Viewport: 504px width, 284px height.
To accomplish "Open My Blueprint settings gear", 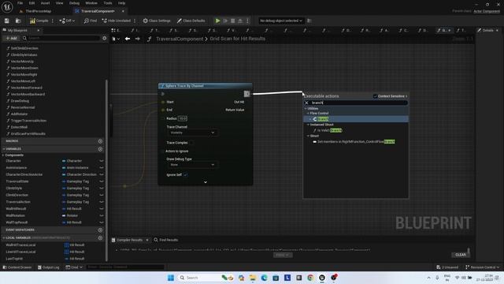I will click(104, 38).
